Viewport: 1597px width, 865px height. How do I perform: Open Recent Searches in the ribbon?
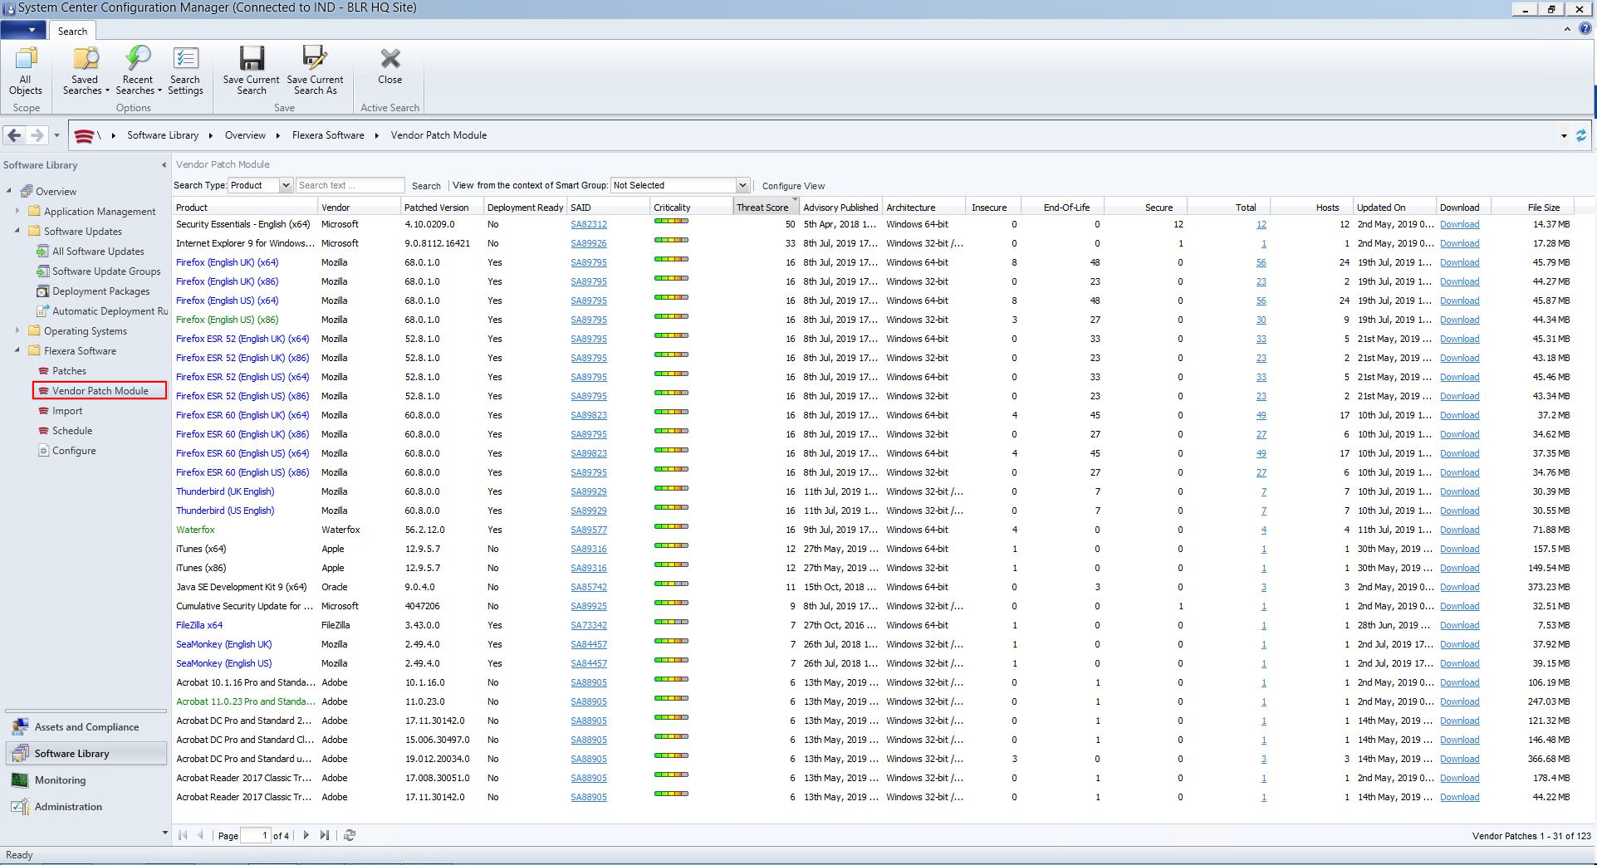[x=138, y=71]
